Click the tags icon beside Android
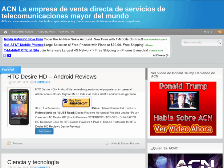Viewport: 224px width, 168px height. (108, 143)
